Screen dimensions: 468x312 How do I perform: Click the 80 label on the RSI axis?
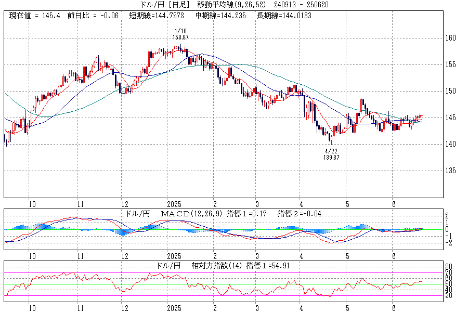click(448, 267)
